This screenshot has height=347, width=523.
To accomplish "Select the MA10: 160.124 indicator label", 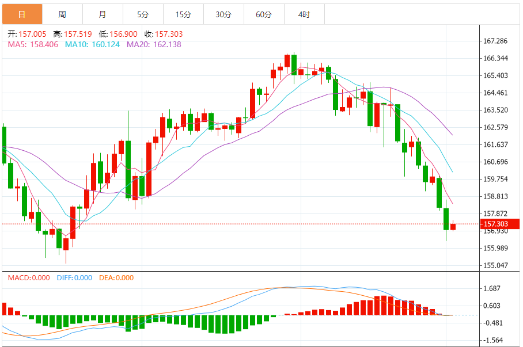I will 92,44.
